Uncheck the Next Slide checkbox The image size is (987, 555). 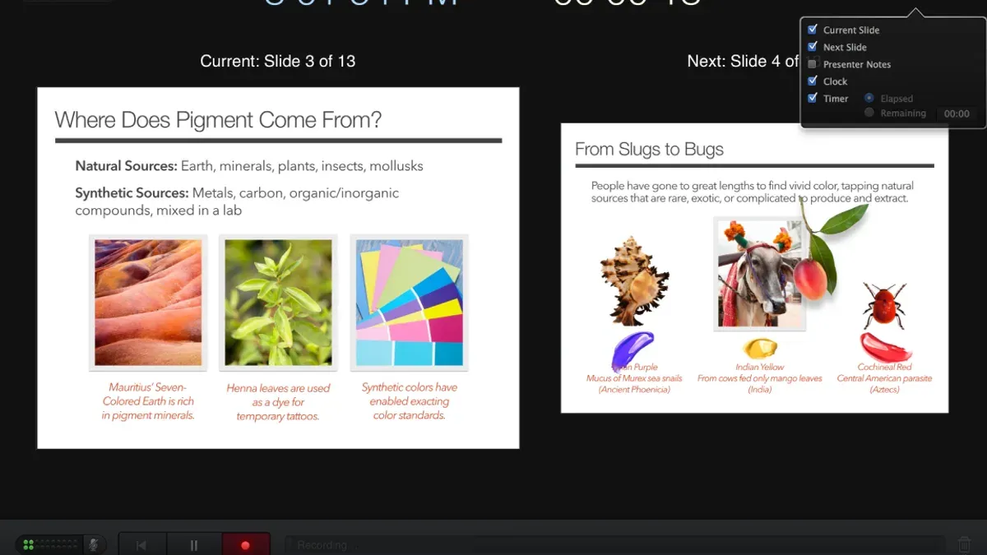coord(813,47)
